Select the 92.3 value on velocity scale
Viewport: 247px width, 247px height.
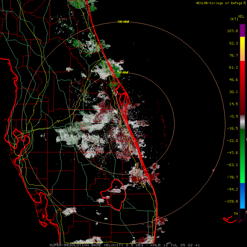tap(234, 43)
